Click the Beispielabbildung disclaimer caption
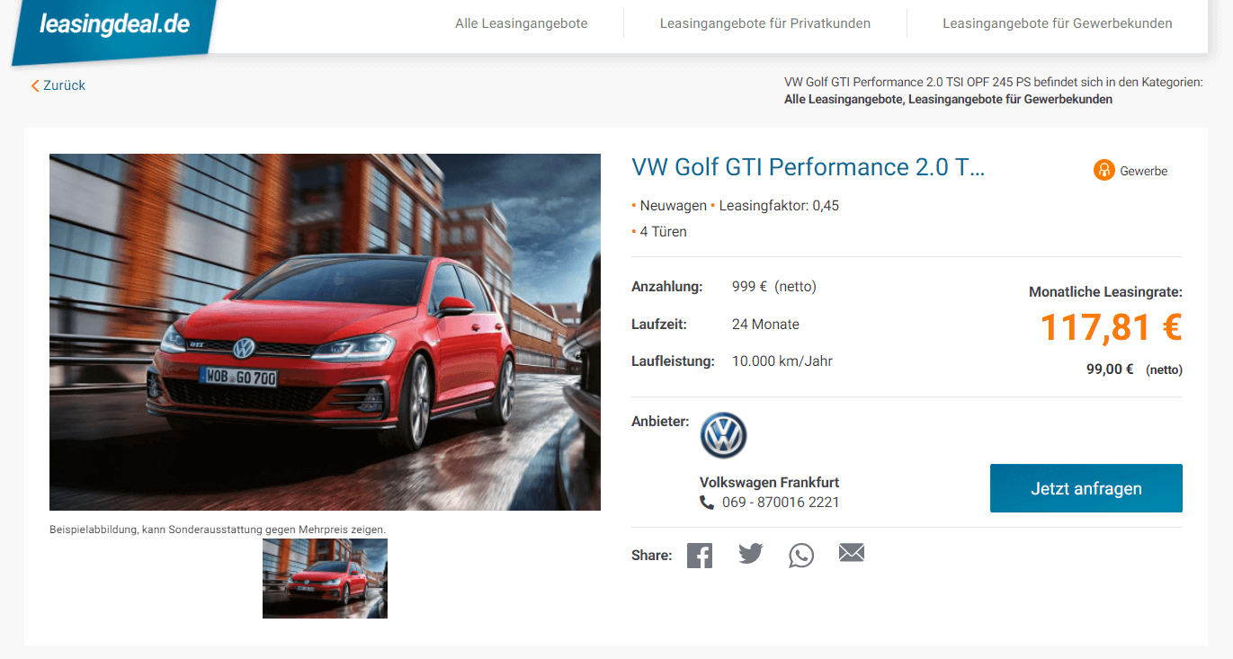This screenshot has width=1233, height=659. pyautogui.click(x=218, y=530)
